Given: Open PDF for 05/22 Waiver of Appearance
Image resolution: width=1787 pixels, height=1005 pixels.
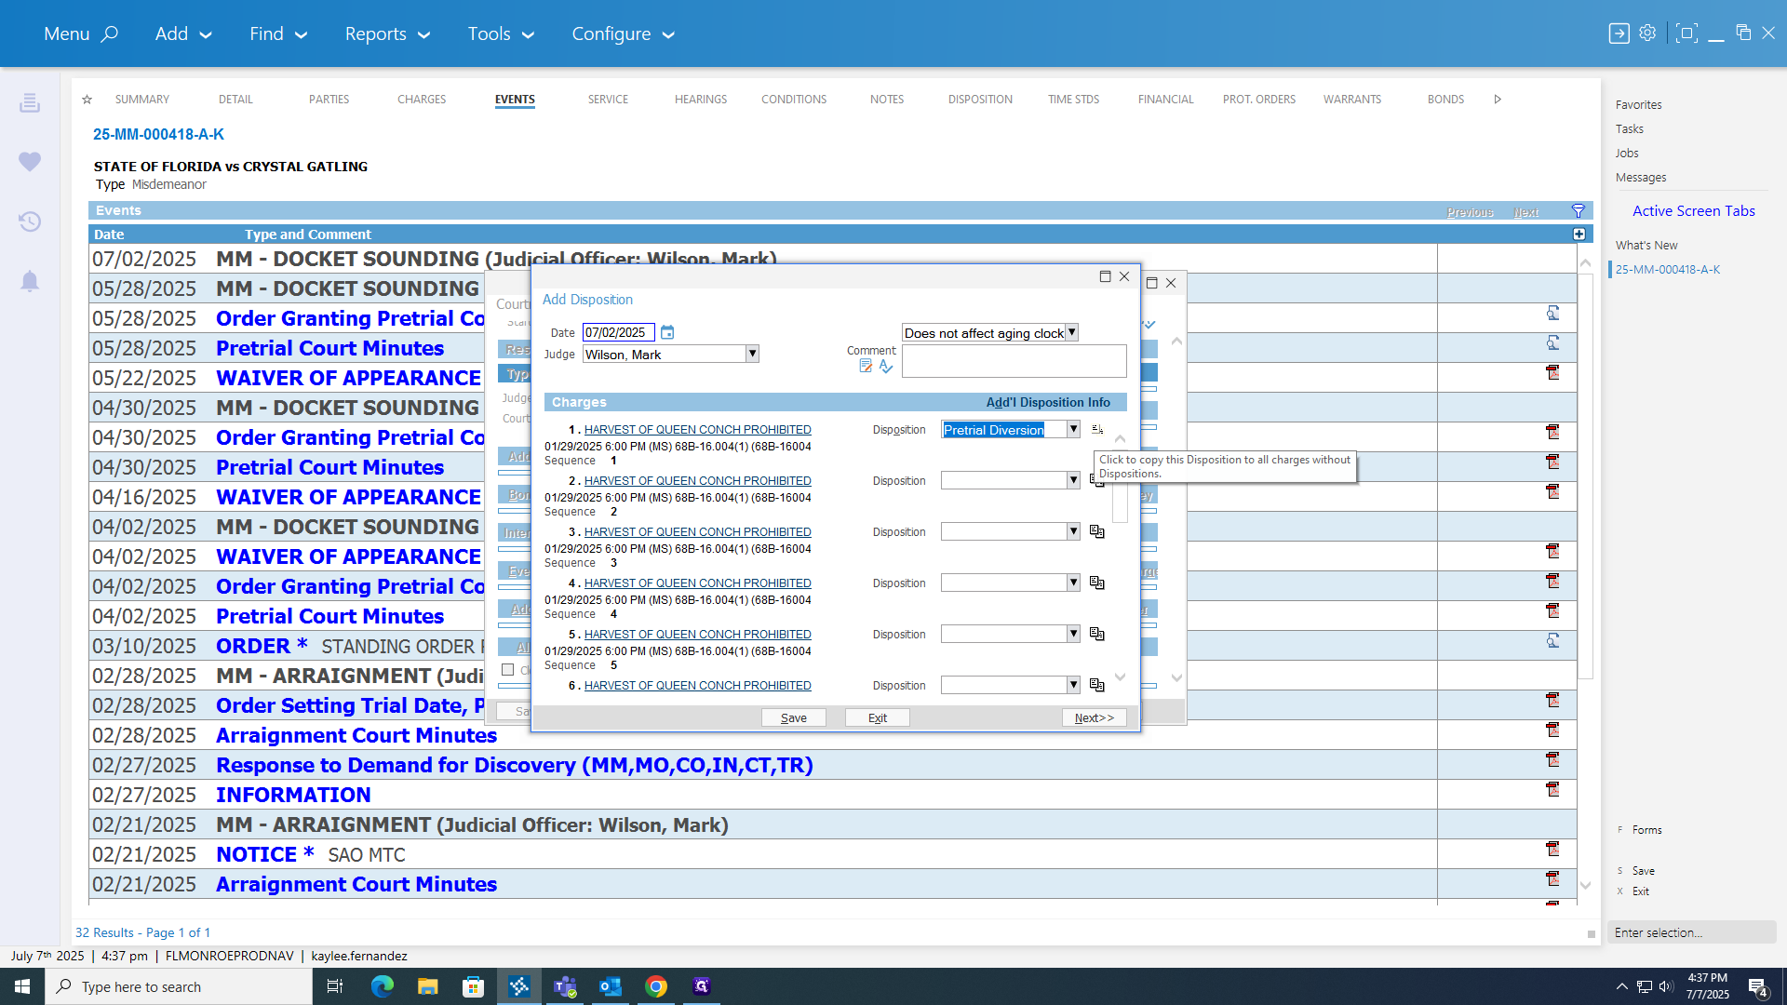Looking at the screenshot, I should click(x=1552, y=373).
